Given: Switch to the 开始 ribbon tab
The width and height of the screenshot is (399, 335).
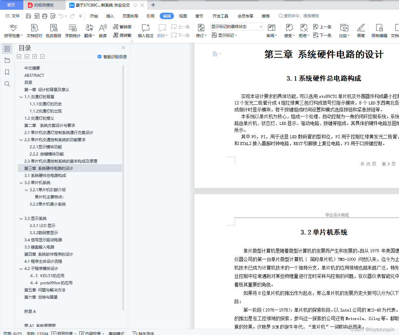Looking at the screenshot, I should tap(94, 16).
